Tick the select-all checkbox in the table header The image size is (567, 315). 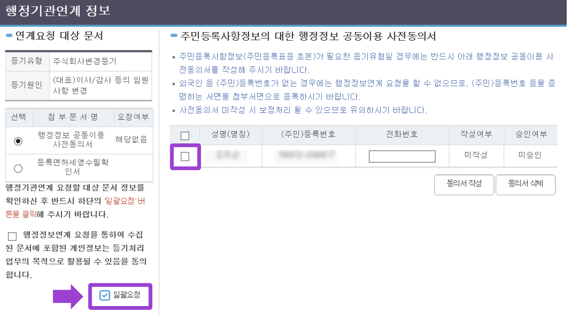pos(185,136)
